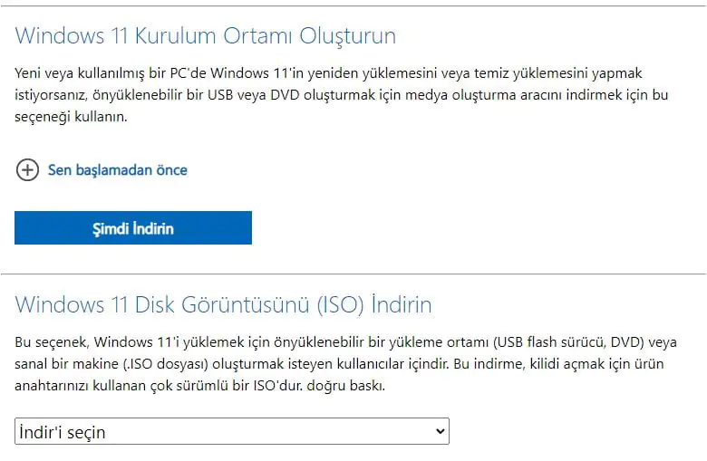Click the "Windows 11 Kurulum Ortamı Oluşturun" heading
Image resolution: width=707 pixels, height=461 pixels.
pyautogui.click(x=206, y=36)
